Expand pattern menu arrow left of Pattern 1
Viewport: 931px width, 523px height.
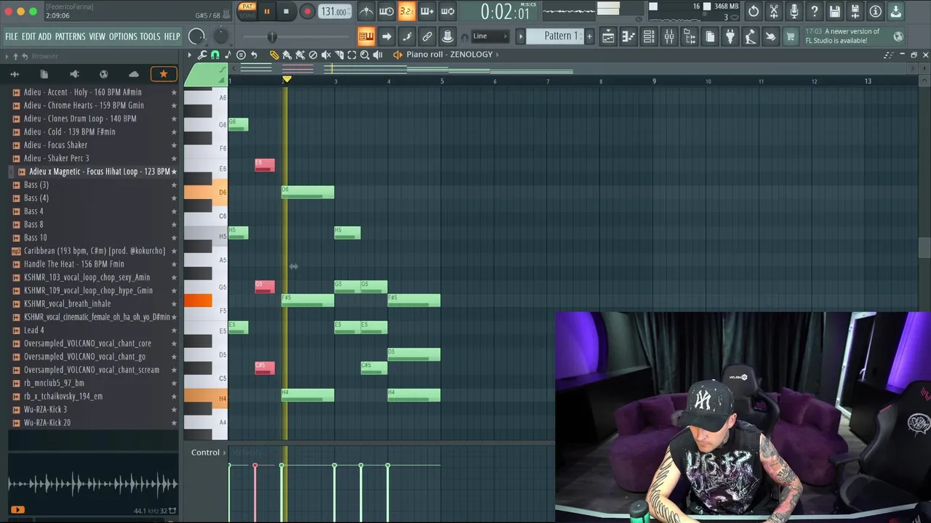tap(521, 36)
